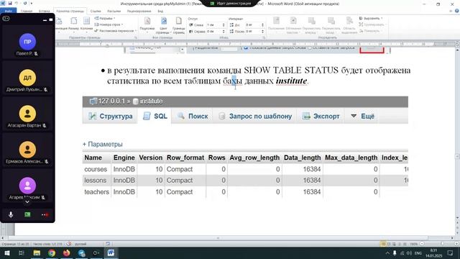Toggle the microphone in the meeting panel

pos(11,214)
